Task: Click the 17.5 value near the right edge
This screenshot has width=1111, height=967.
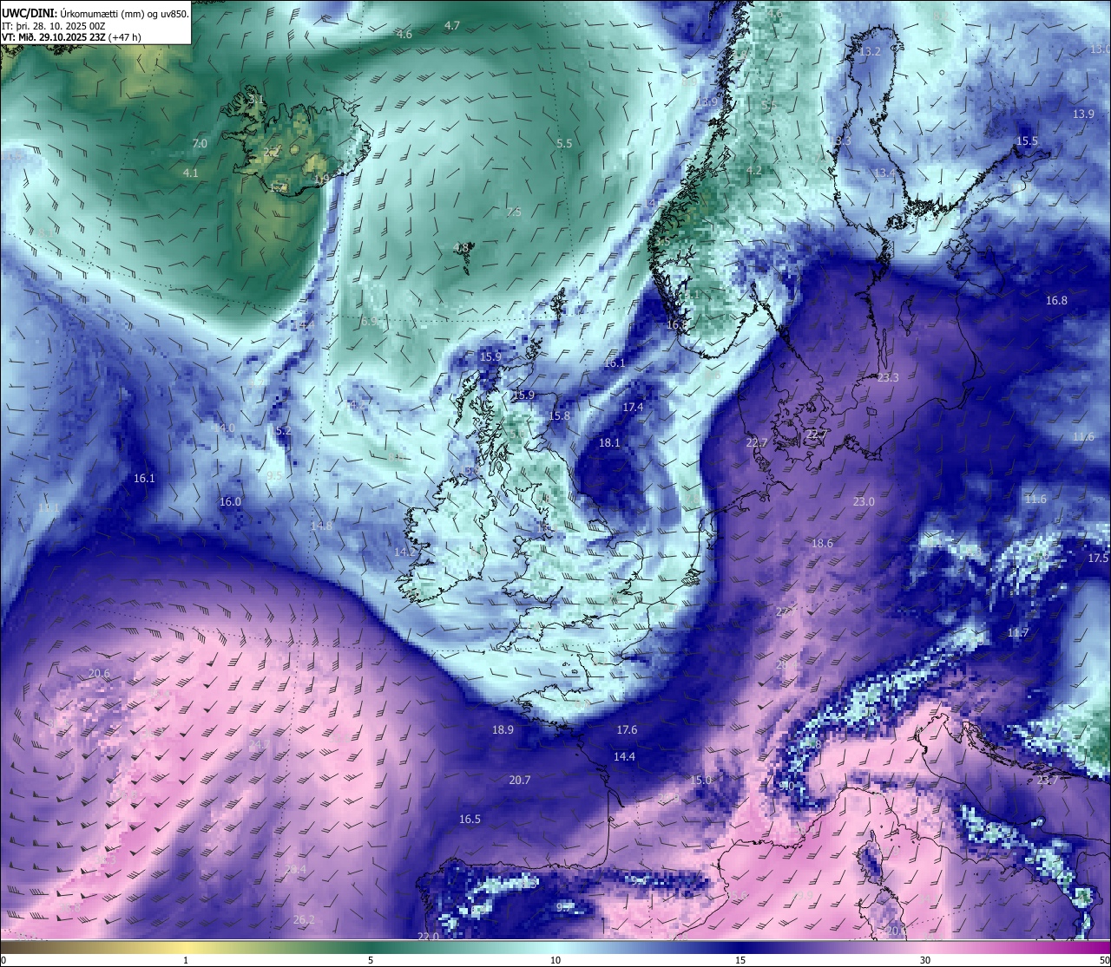Action: tap(1098, 559)
